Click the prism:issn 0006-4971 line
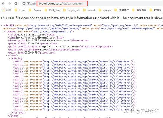This screenshot has width=163, height=118. click(x=32, y=53)
